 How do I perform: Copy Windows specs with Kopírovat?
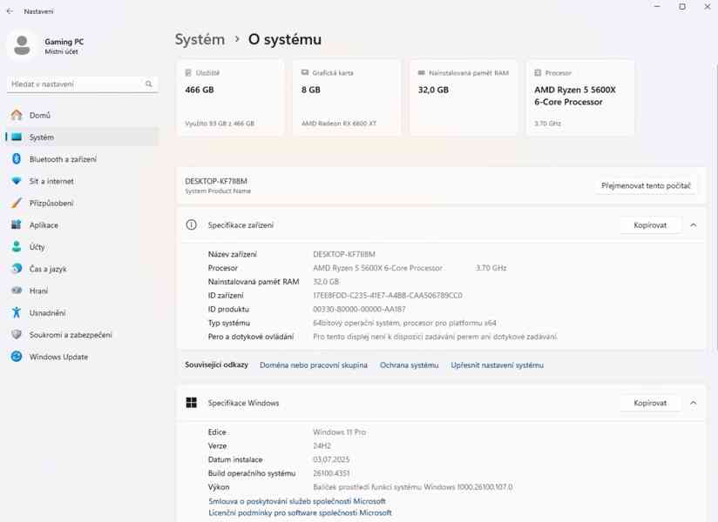point(650,403)
